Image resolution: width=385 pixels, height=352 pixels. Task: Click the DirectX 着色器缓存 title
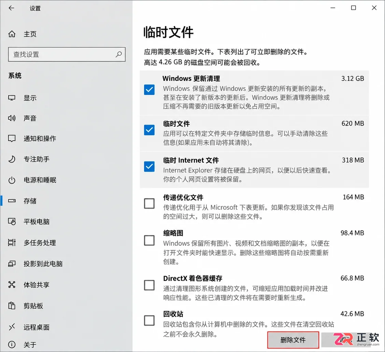pyautogui.click(x=193, y=278)
